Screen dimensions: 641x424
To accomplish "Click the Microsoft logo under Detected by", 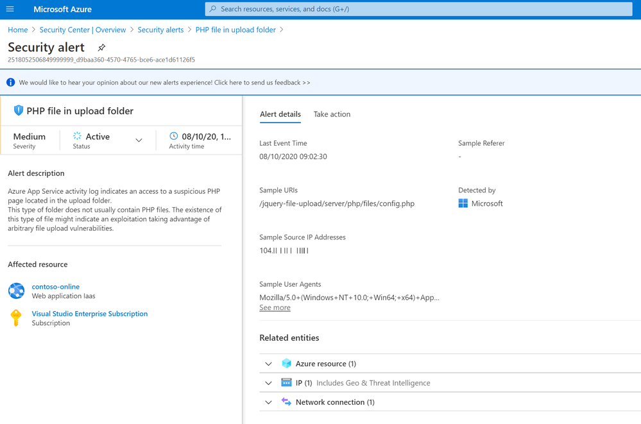I will click(x=463, y=203).
